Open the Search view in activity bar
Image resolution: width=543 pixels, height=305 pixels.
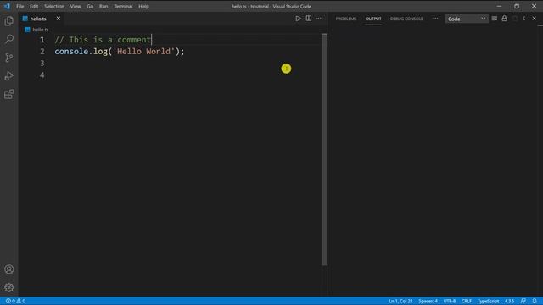(x=9, y=39)
